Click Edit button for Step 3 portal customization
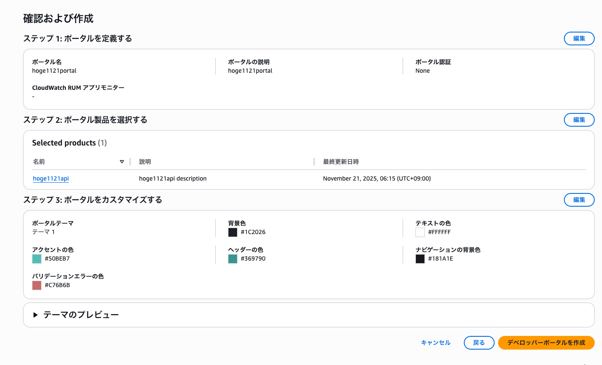This screenshot has height=365, width=602. [x=579, y=200]
